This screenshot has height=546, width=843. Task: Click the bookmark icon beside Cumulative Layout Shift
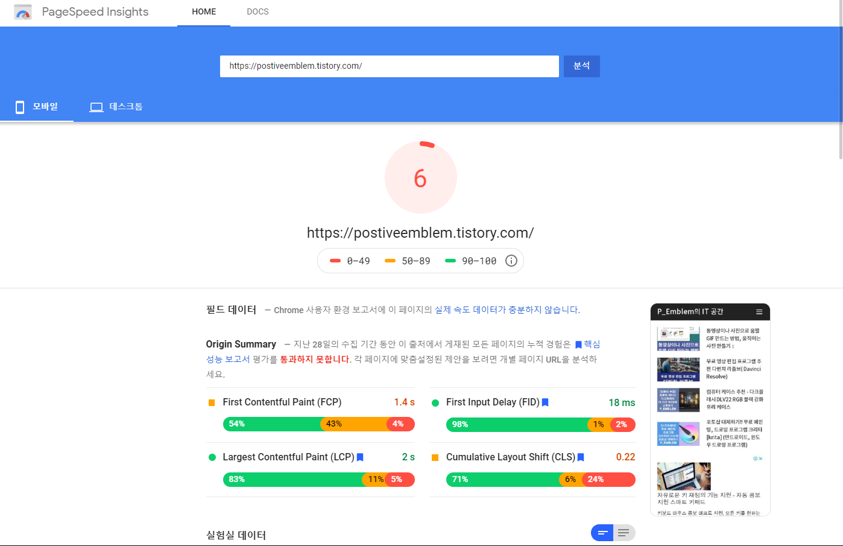click(580, 457)
